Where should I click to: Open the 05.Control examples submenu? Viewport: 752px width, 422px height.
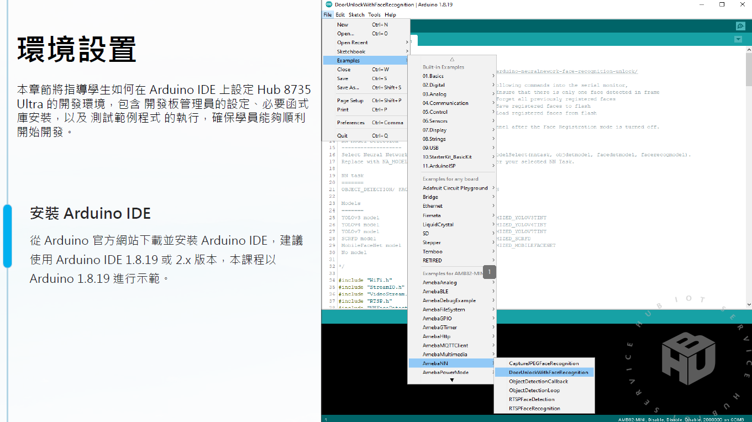[x=452, y=112]
